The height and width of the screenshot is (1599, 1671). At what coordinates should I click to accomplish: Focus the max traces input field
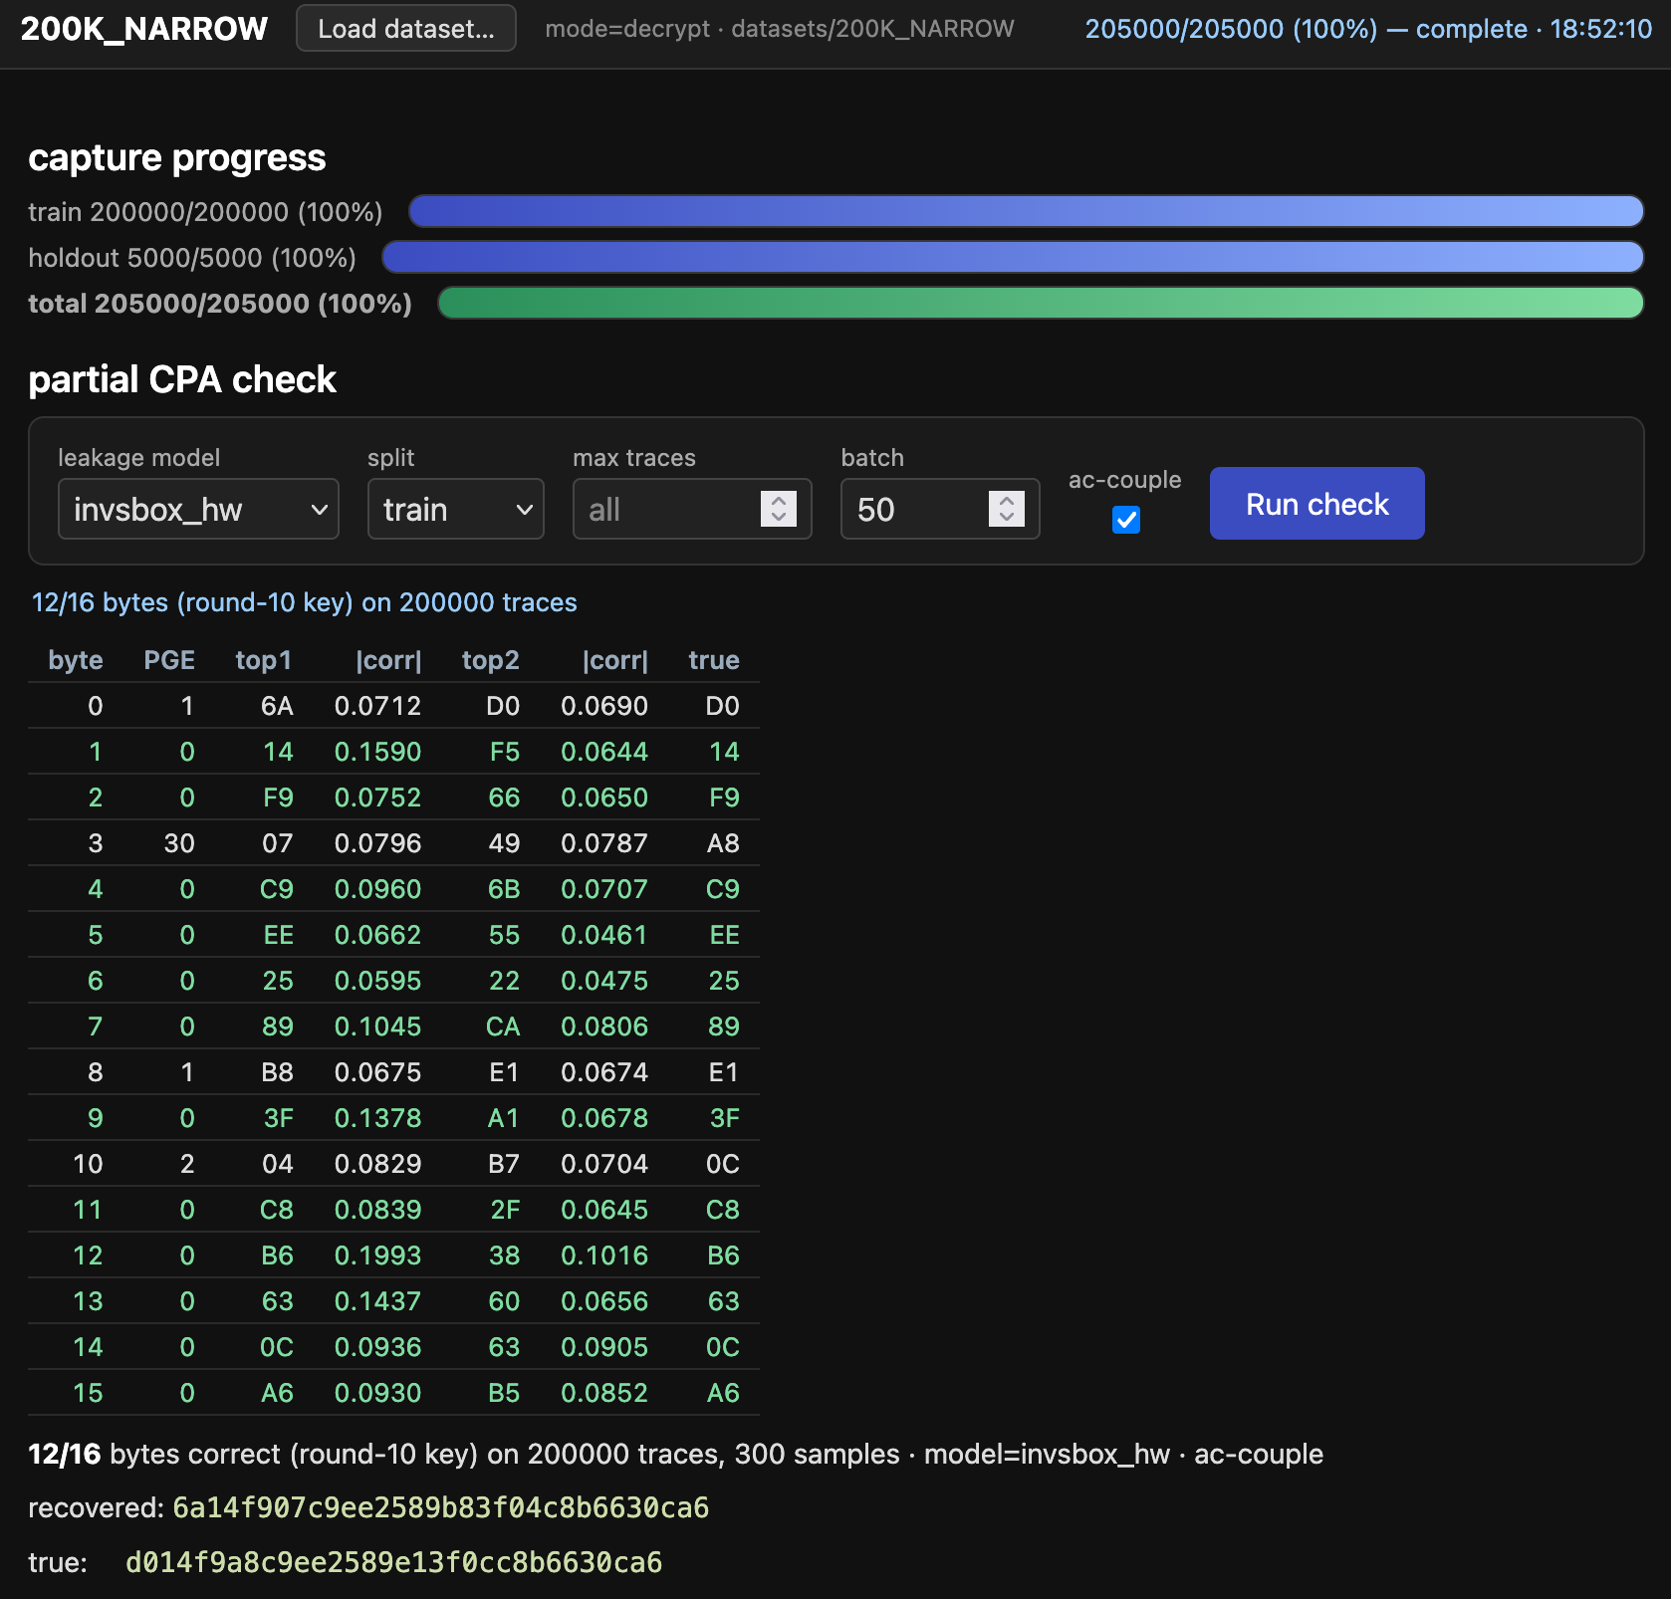point(692,509)
